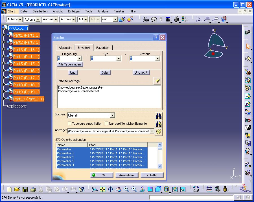
Task: Click the Select arrow icon in right toolbar
Action: [248, 46]
